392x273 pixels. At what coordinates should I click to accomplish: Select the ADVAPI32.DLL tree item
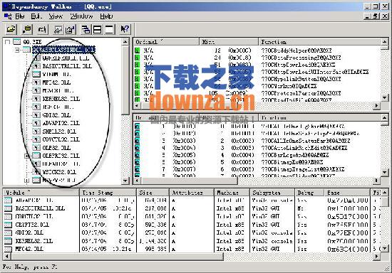click(61, 123)
